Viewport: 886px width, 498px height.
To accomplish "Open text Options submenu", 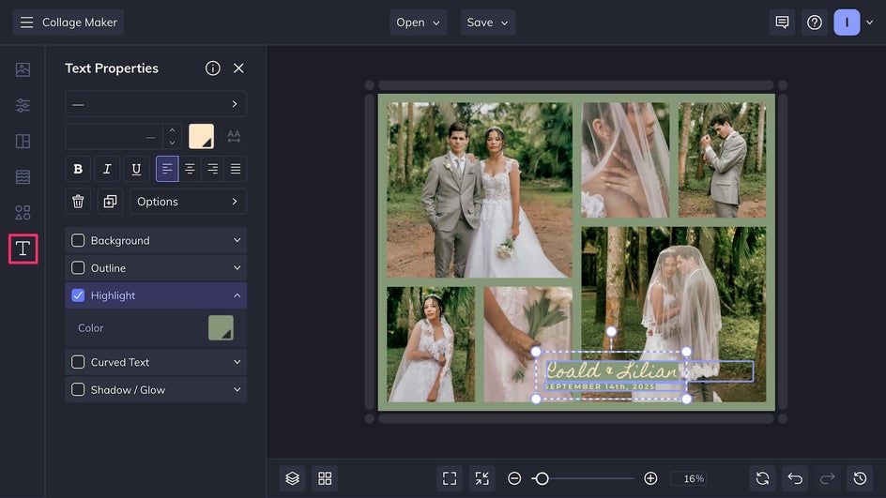I will click(x=188, y=202).
